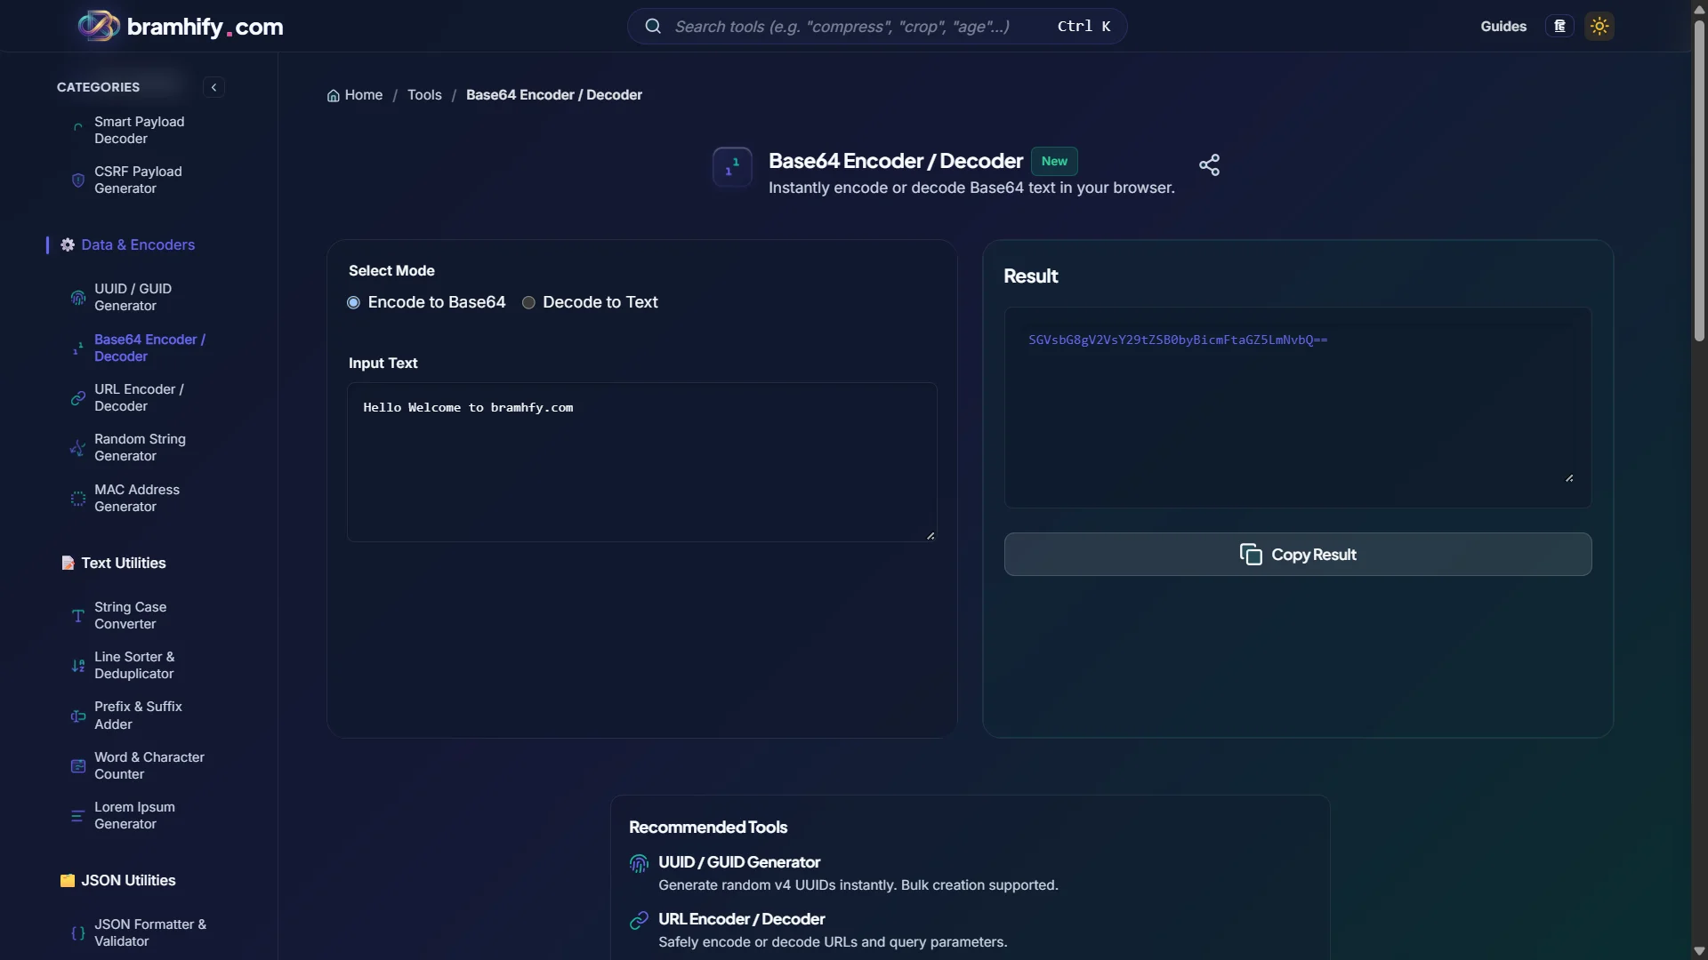1708x960 pixels.
Task: Click the share icon beside the title
Action: pyautogui.click(x=1209, y=164)
